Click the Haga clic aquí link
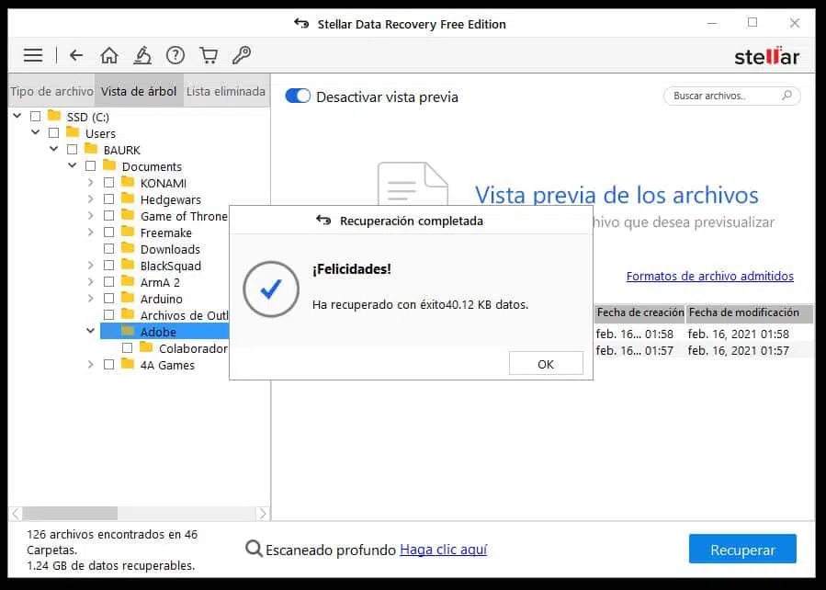 pos(444,550)
